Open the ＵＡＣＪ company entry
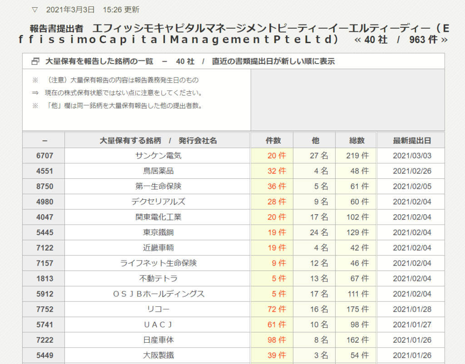465x364 pixels. pos(158,325)
